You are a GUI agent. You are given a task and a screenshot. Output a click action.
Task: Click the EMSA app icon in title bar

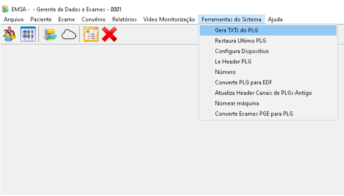point(5,9)
